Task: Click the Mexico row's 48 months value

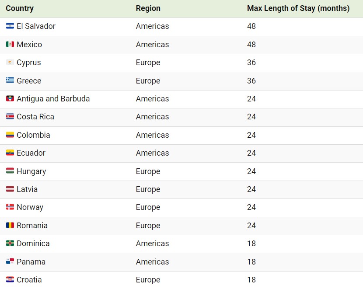Action: 251,45
